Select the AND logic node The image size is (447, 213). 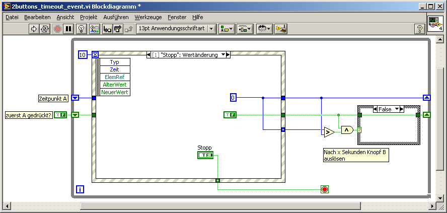[347, 130]
